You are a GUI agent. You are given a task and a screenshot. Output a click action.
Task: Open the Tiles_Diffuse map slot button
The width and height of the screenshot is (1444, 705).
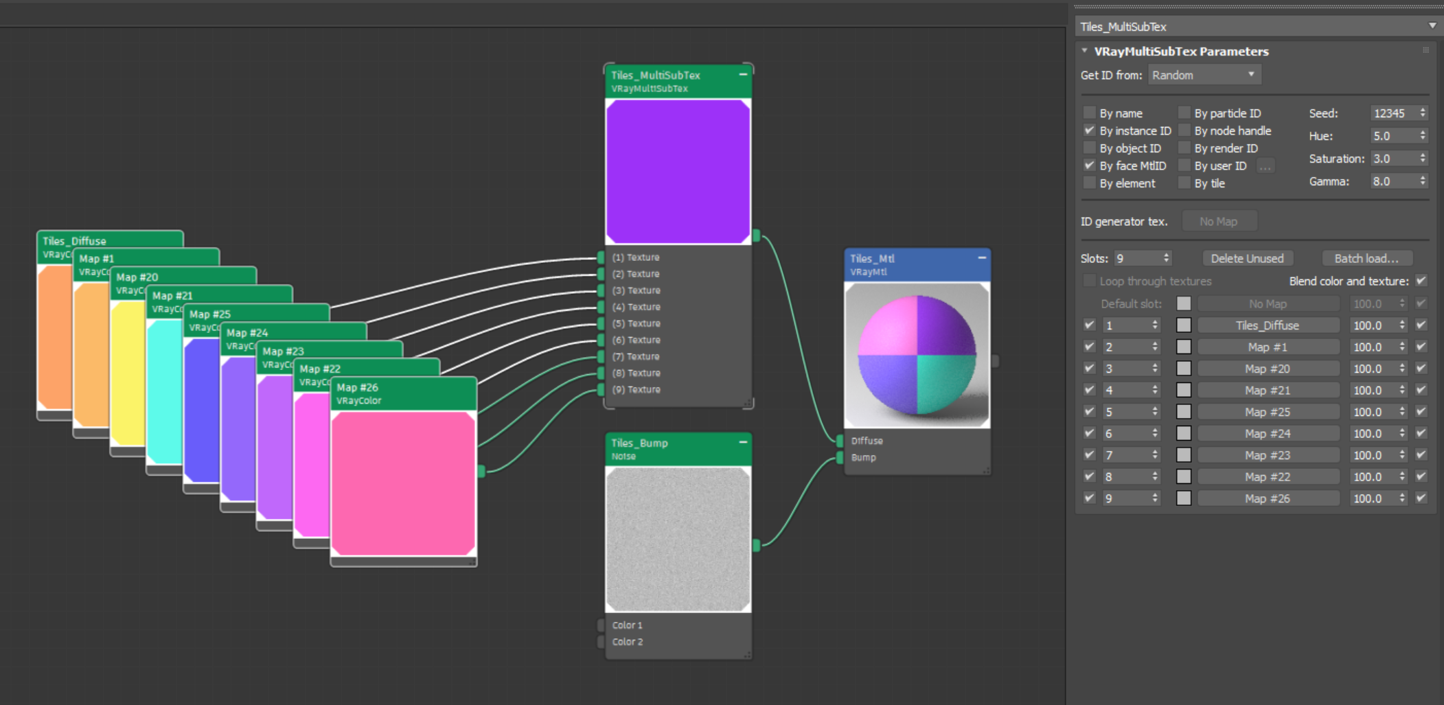1268,325
